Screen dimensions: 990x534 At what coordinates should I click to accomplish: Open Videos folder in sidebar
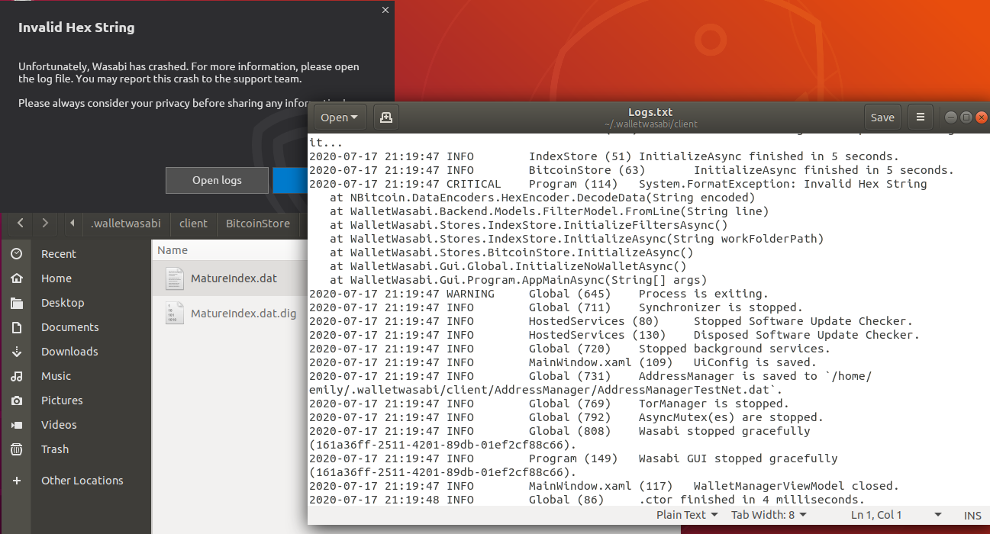click(59, 425)
